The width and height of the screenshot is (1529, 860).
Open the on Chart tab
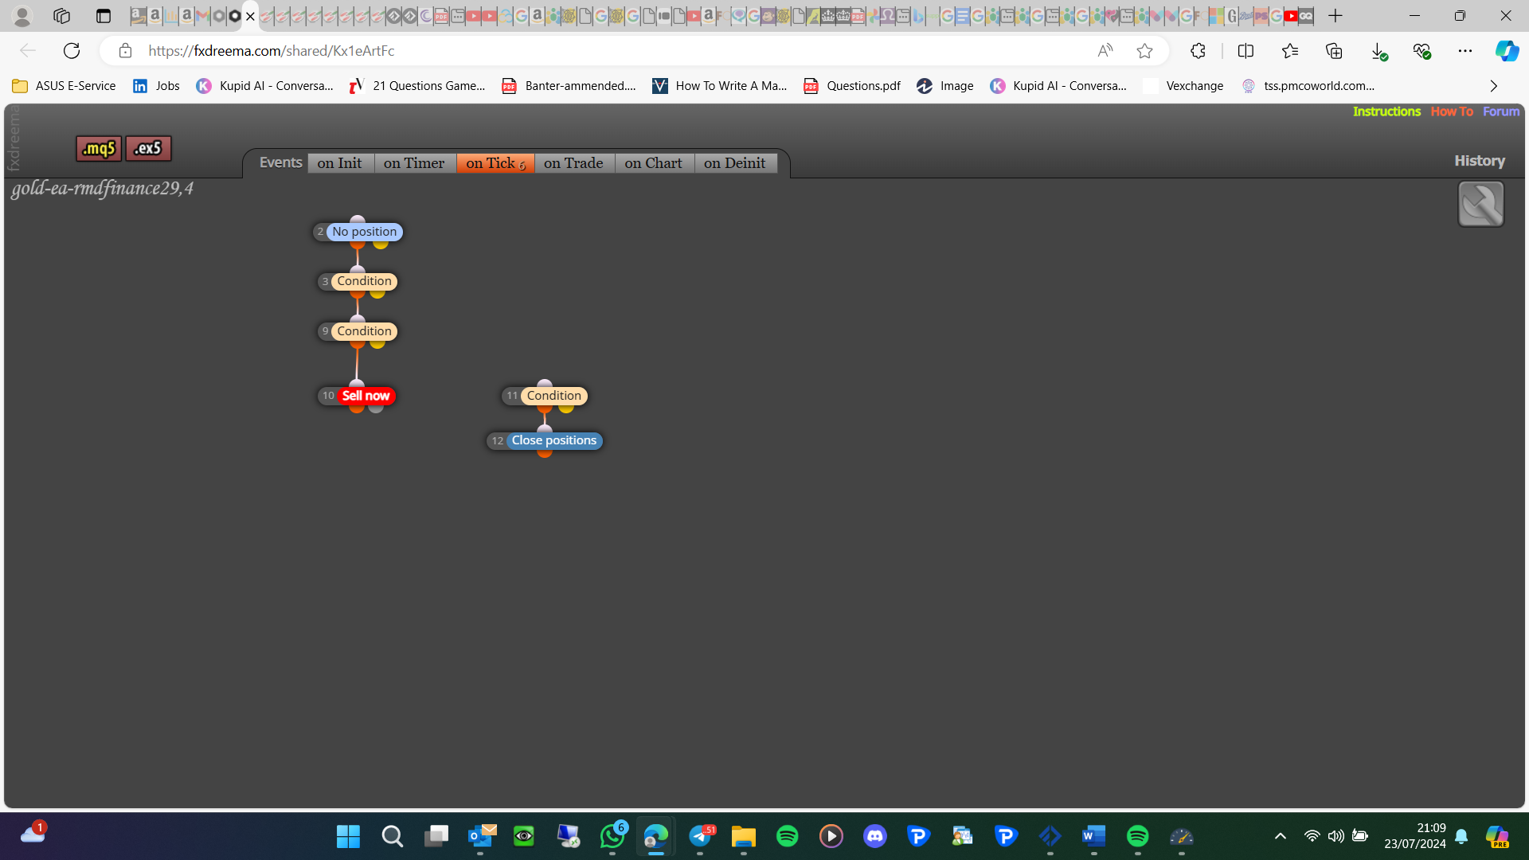(654, 163)
